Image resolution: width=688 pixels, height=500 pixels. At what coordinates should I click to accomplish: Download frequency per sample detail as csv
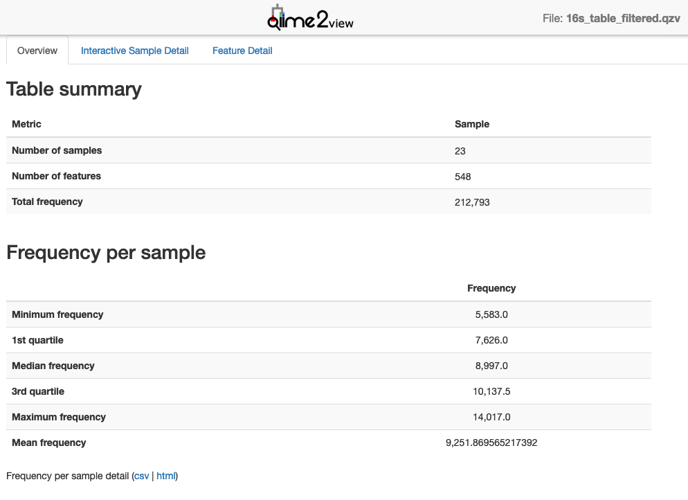pos(141,476)
